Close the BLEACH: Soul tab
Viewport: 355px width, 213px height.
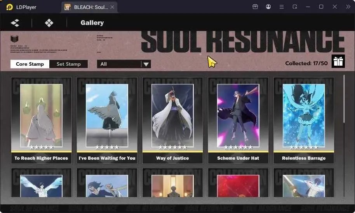click(112, 7)
